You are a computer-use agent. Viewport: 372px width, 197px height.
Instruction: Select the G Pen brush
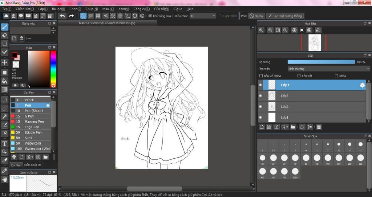click(31, 116)
